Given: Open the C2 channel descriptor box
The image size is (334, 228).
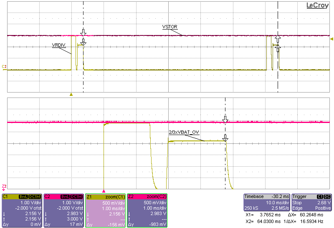Looking at the screenshot, I should coord(63,210).
